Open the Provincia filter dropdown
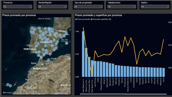Screen dimensions: 172x97 point(17,6)
